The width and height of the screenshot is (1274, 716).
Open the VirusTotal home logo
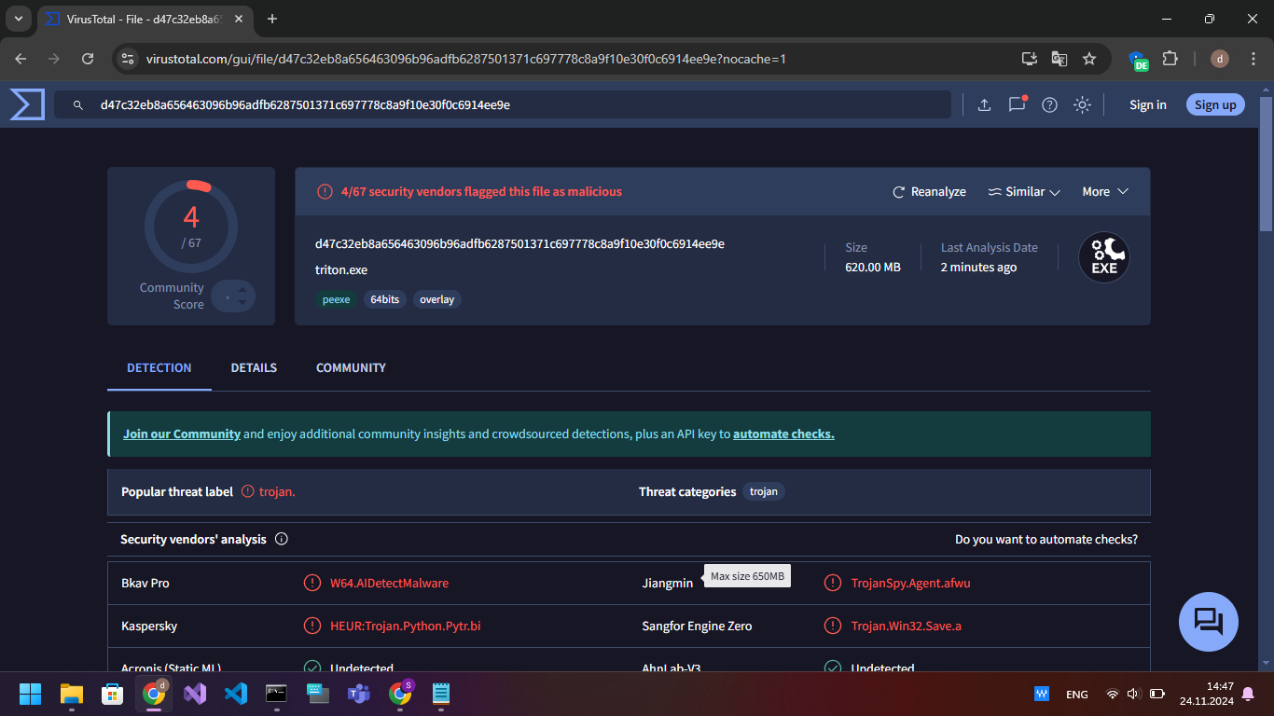click(27, 104)
